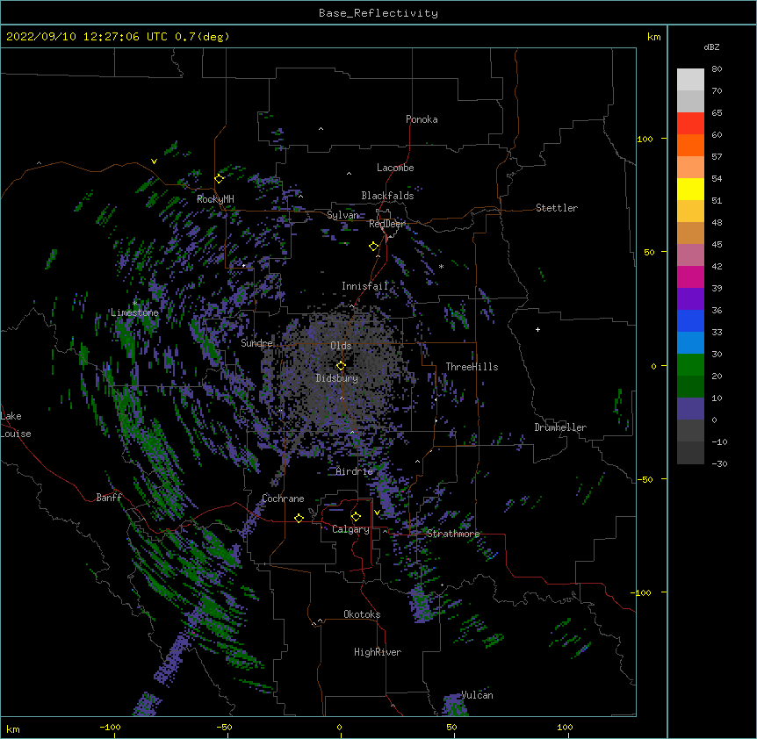Click the ThreeHills label

point(472,367)
